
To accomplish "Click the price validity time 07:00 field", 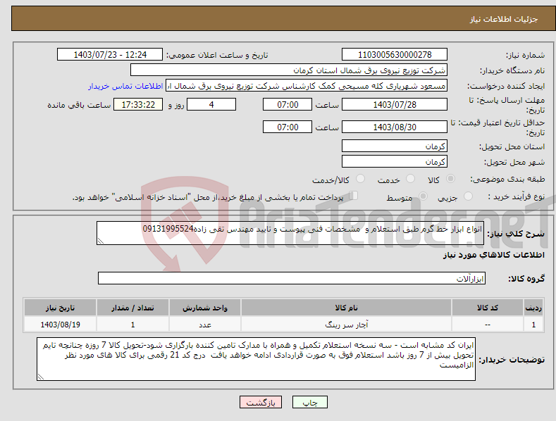I will (288, 127).
